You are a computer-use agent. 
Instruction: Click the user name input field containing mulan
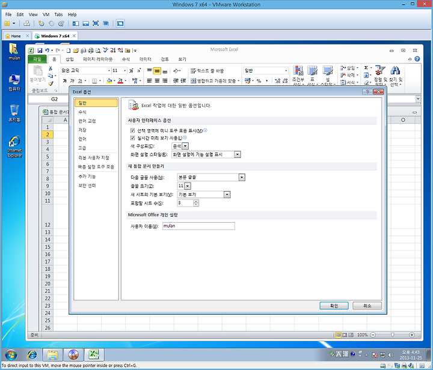pyautogui.click(x=198, y=226)
